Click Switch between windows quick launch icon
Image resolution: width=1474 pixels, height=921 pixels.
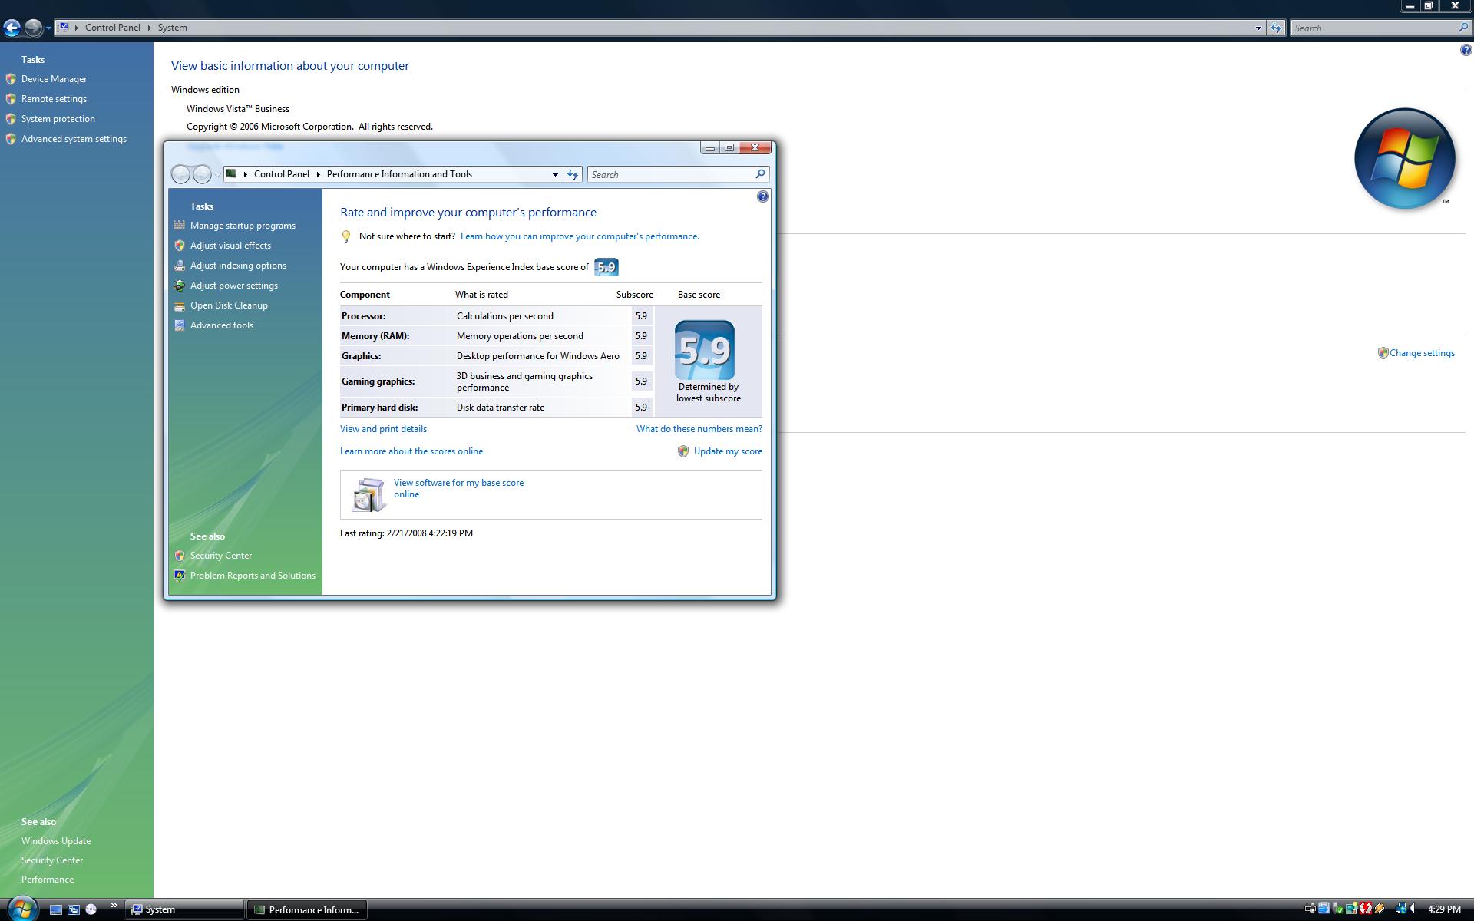coord(74,909)
